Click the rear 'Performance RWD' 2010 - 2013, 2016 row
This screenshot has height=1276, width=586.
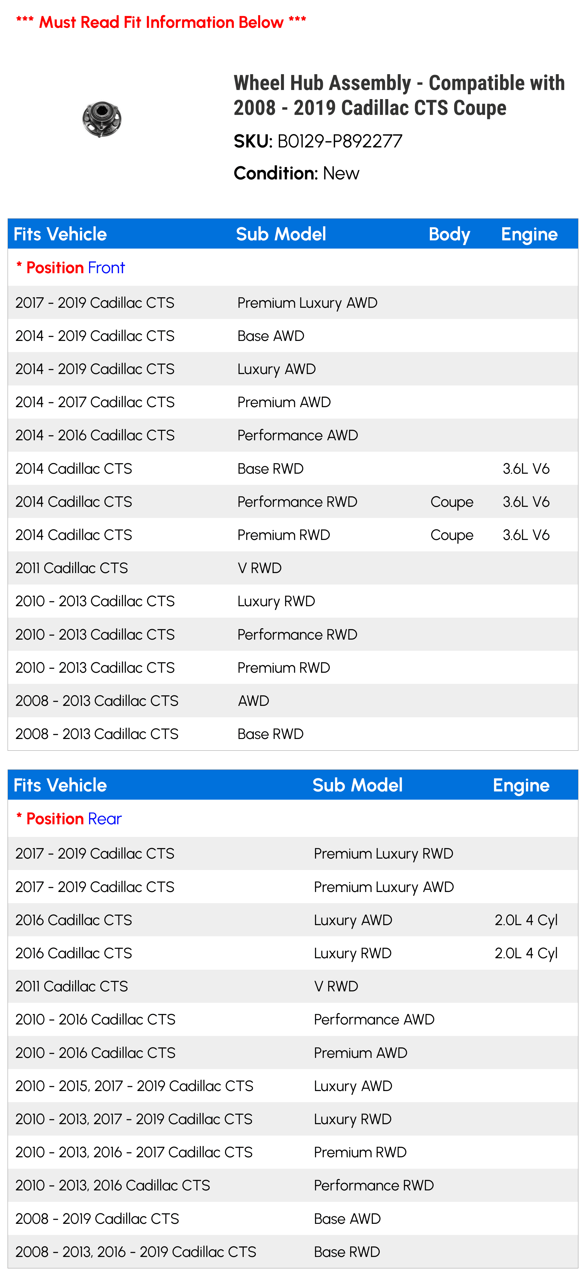(x=293, y=1185)
